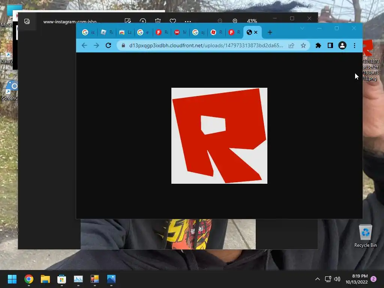Switch to Google tab labeled 'e'
Image resolution: width=384 pixels, height=288 pixels.
[x=144, y=32]
